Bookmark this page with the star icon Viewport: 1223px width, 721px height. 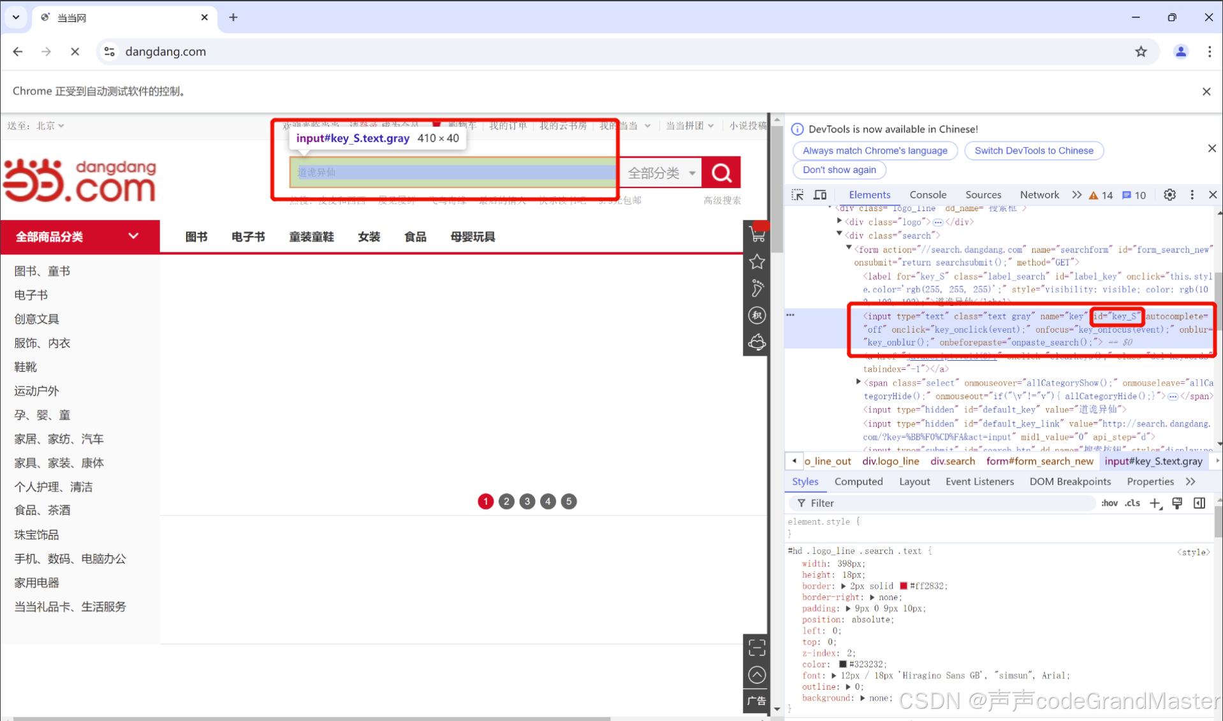[1141, 52]
